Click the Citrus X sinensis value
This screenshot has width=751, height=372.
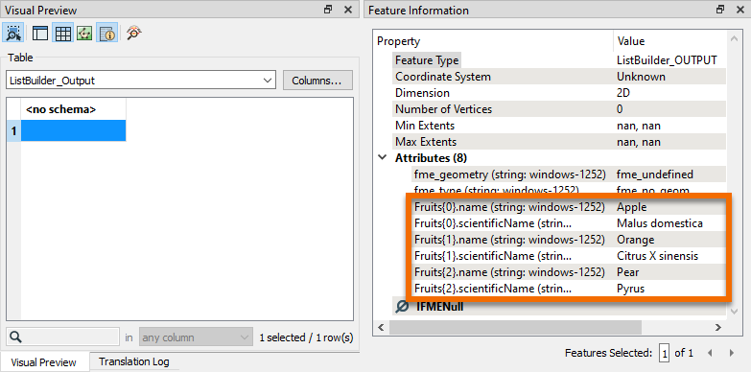tap(657, 256)
